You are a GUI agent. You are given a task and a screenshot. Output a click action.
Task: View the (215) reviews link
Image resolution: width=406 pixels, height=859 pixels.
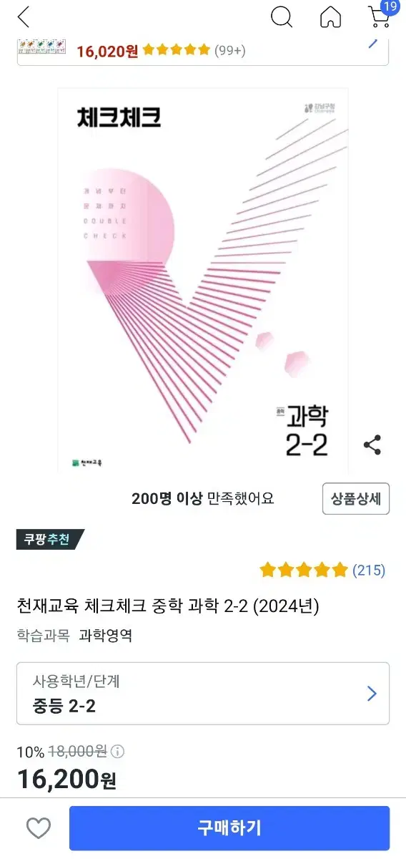pos(369,570)
